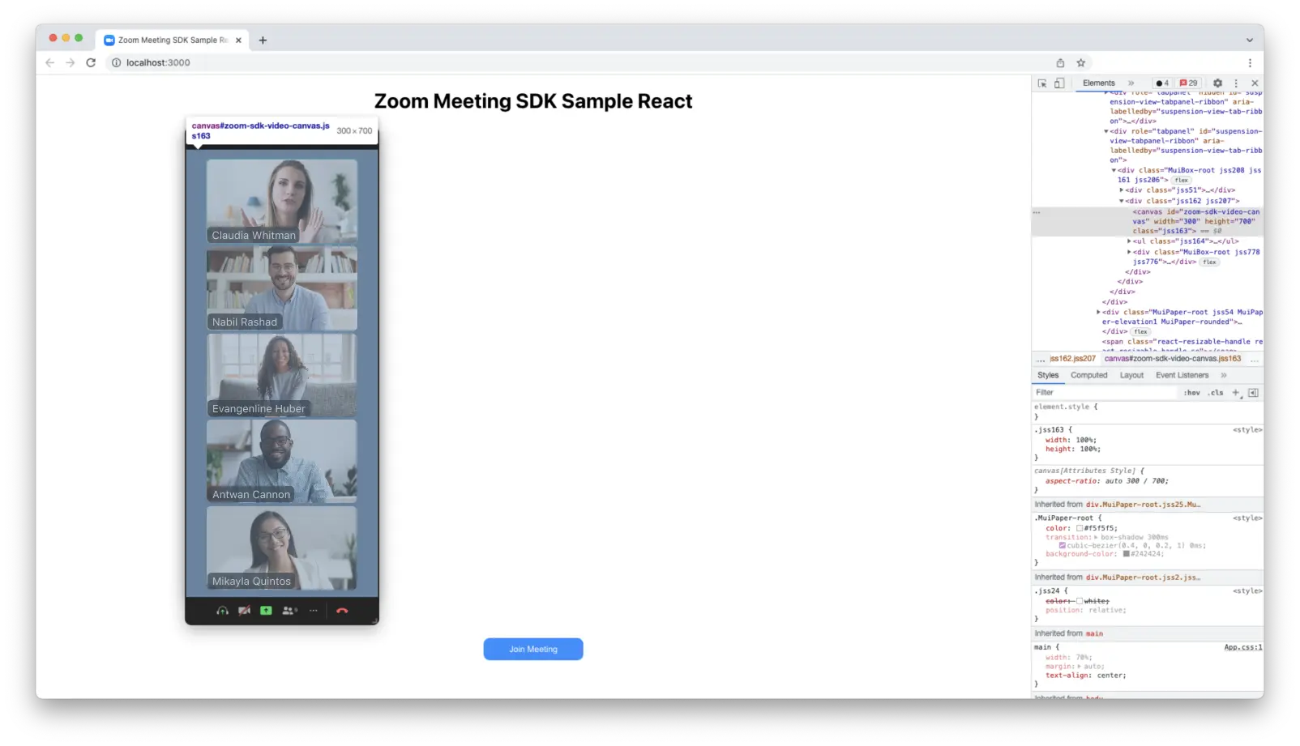Viewport: 1300px width, 746px height.
Task: Toggle the .cls class editor
Action: [1216, 392]
